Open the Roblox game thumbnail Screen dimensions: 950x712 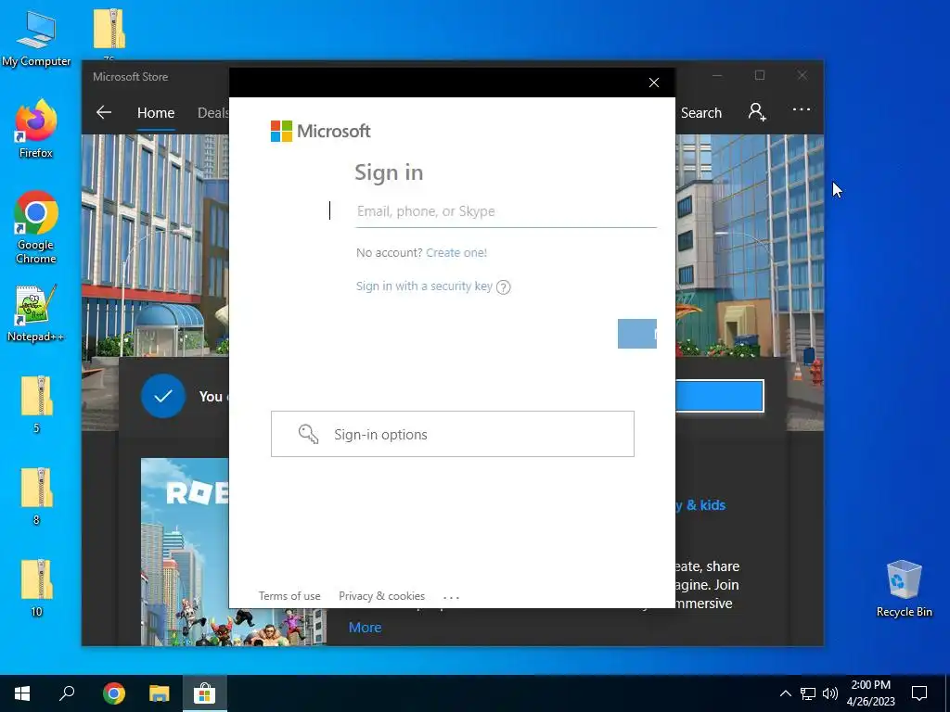[186, 552]
